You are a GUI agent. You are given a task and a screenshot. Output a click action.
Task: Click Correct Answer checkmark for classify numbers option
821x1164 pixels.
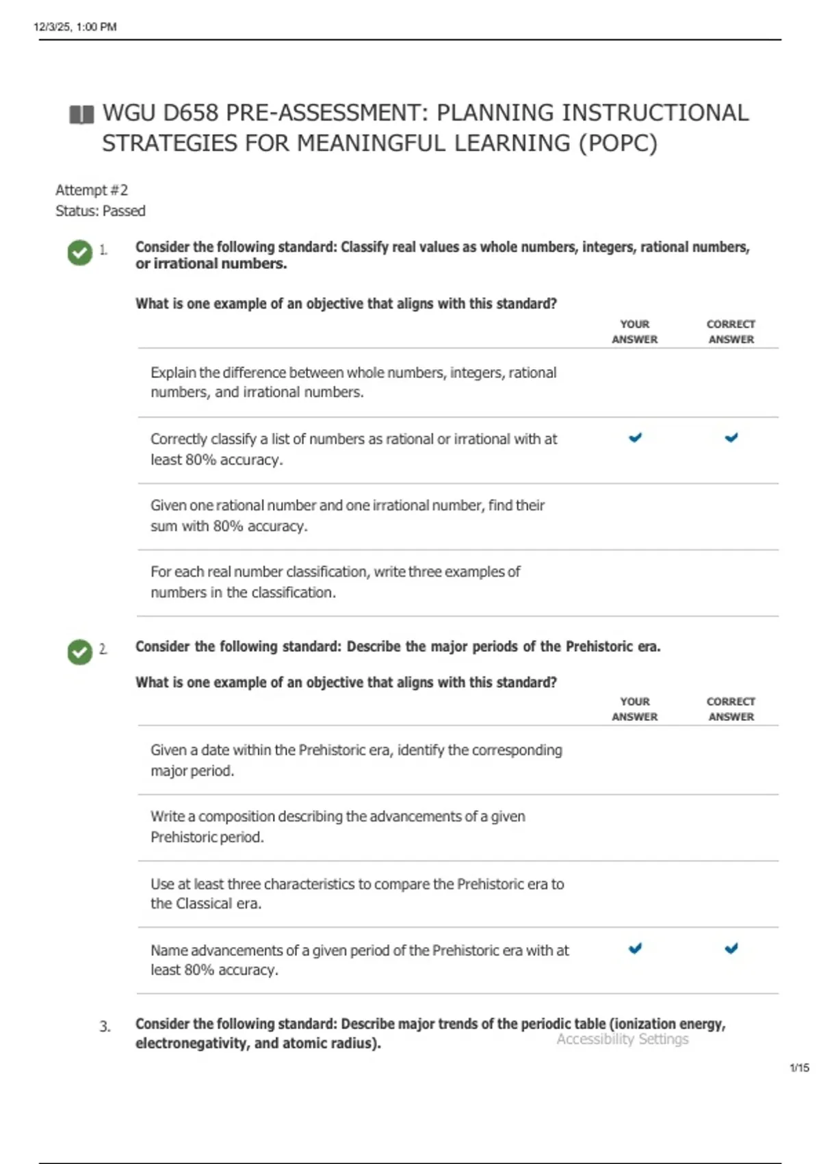click(x=731, y=438)
